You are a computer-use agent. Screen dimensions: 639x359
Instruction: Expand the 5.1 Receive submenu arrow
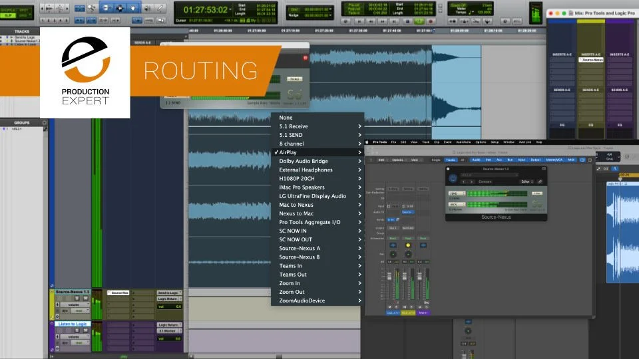[359, 126]
